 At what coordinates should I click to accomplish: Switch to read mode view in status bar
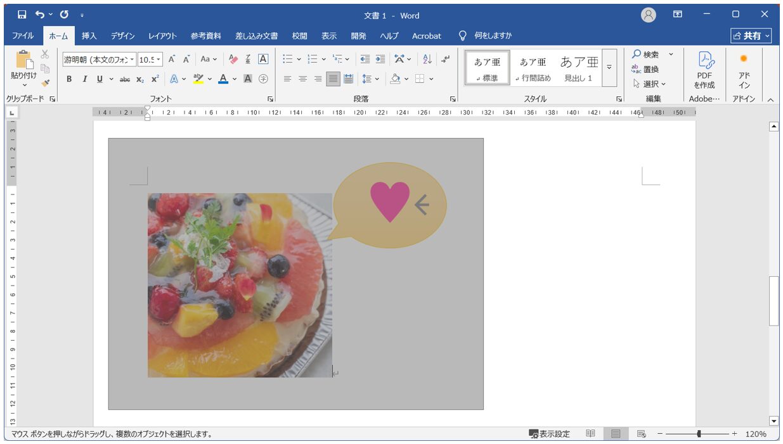pyautogui.click(x=590, y=434)
